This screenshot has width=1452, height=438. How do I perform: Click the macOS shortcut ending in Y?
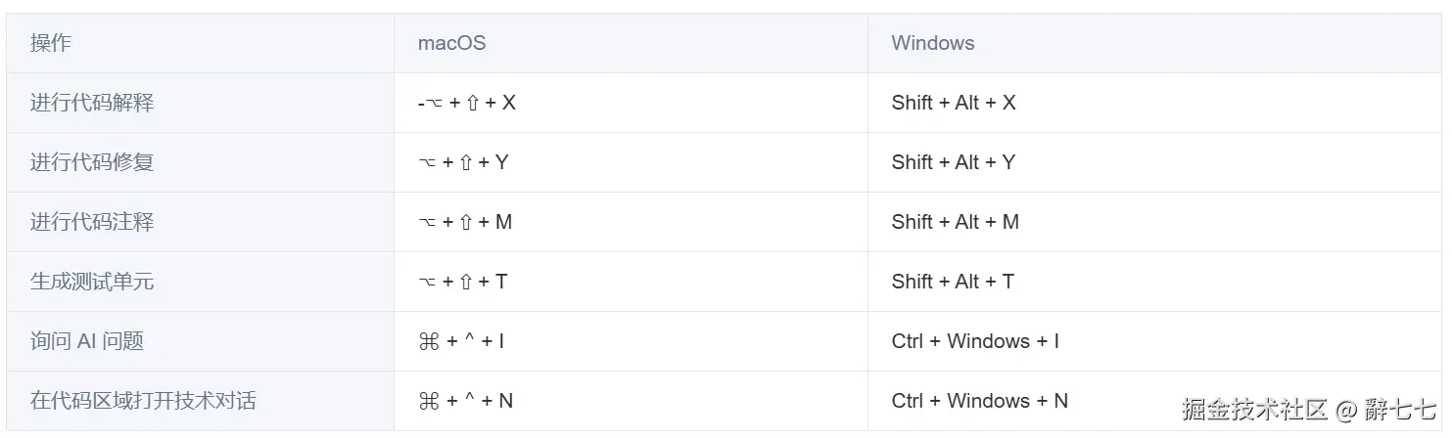coord(463,162)
